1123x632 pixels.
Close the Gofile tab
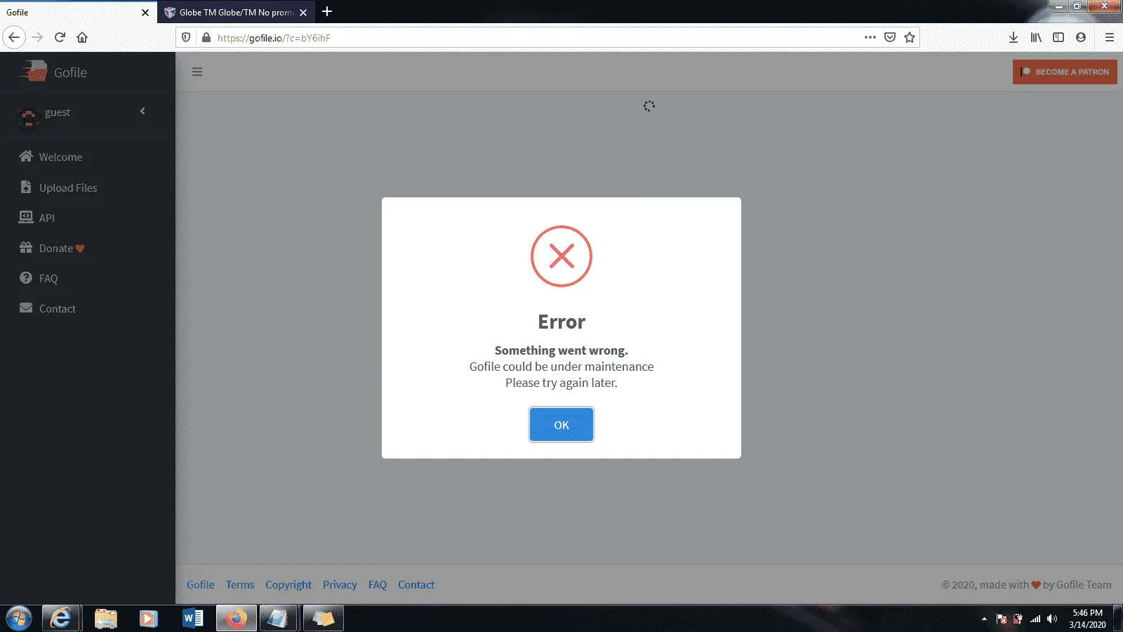(x=145, y=13)
